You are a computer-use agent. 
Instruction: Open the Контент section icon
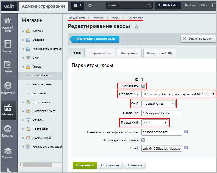[8, 44]
